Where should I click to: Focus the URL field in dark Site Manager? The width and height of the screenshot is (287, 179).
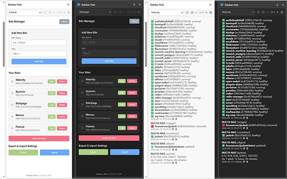[109, 53]
